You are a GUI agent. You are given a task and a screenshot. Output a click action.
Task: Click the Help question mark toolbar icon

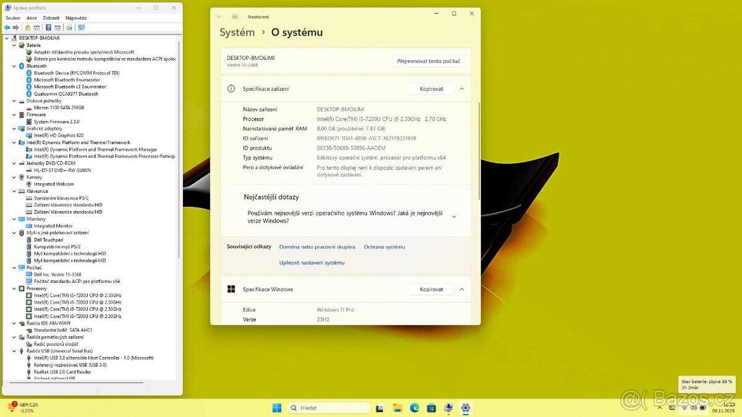tap(48, 27)
